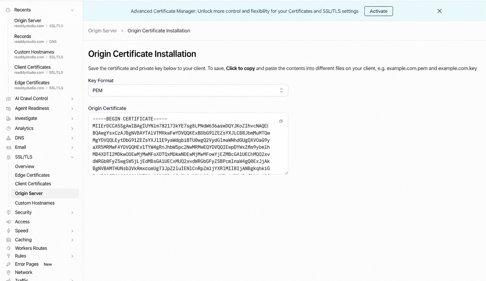Open recent Client Certificates entry
486x281 pixels.
point(39,69)
